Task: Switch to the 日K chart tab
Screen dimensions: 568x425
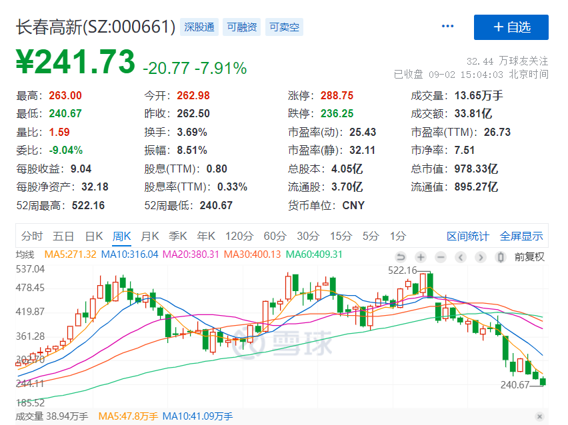Action: (x=94, y=236)
